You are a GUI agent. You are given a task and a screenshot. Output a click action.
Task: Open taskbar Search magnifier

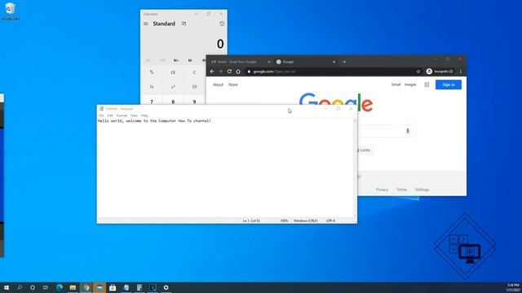20,287
